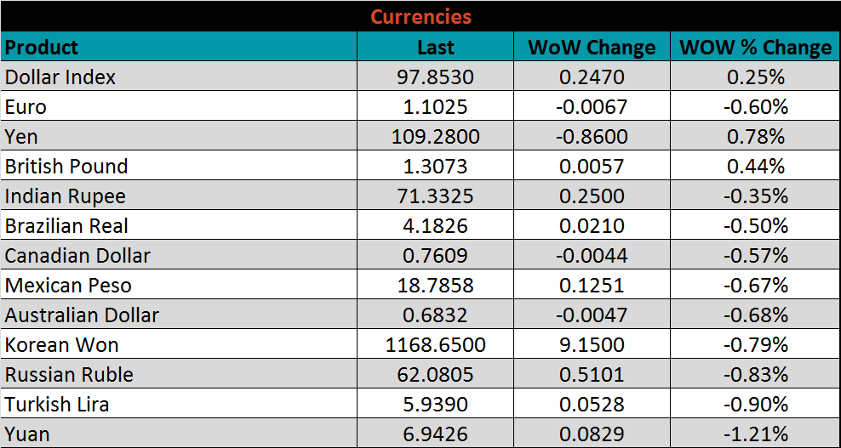Select the Dollar Index row label
Screen dimensions: 841x448
tap(60, 77)
